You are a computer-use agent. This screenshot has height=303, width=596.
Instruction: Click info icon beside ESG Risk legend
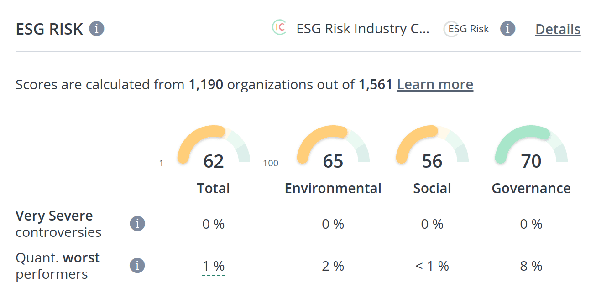(x=508, y=29)
